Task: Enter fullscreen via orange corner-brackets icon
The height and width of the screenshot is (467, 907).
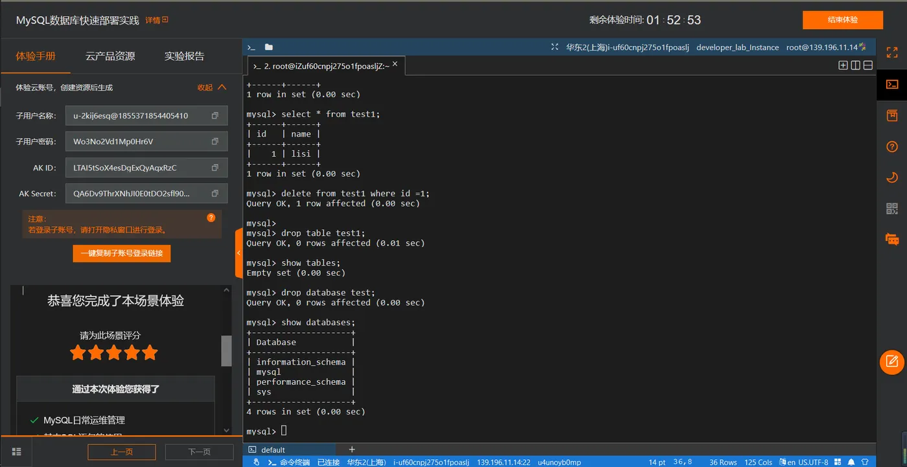Action: pos(892,52)
